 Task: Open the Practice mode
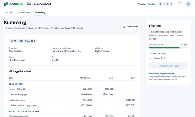[x=152, y=4]
